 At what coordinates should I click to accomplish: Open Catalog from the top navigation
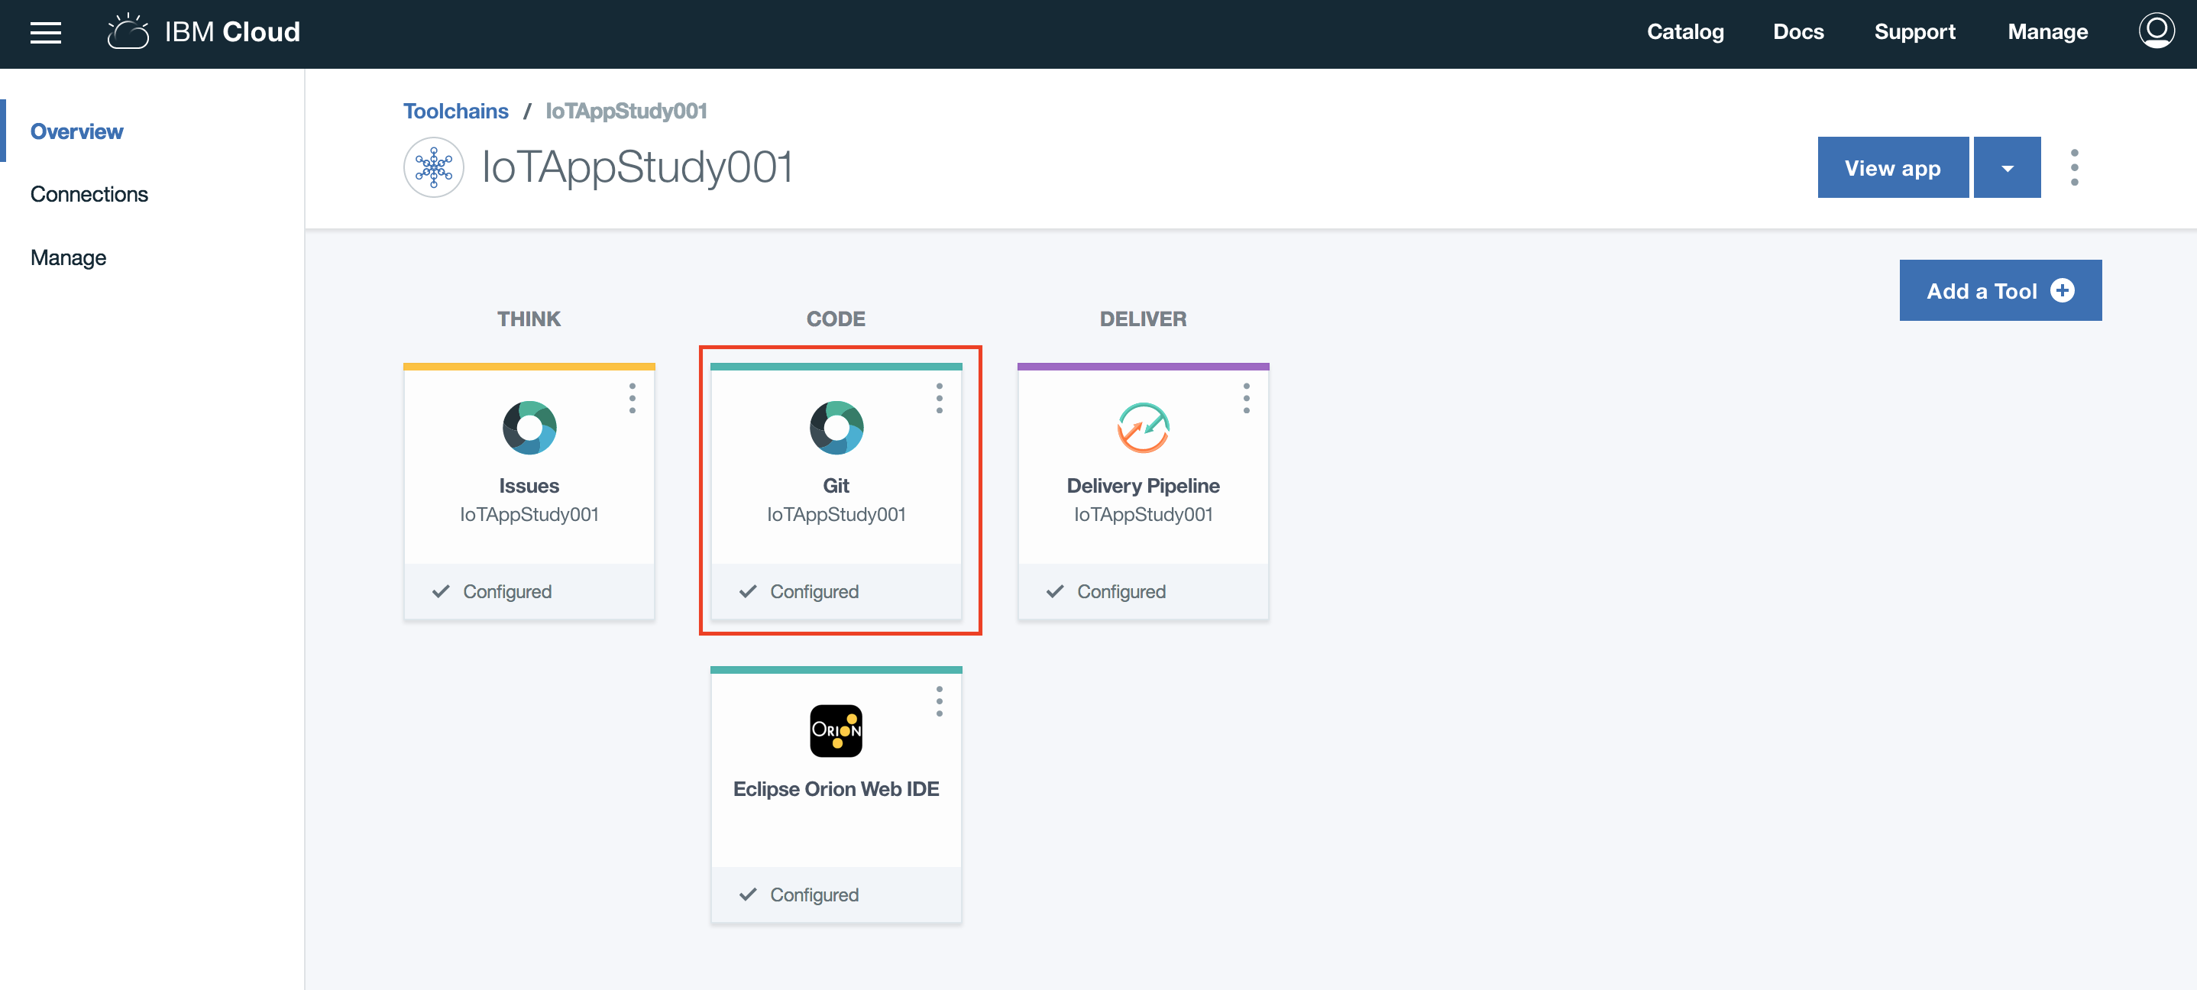point(1684,32)
